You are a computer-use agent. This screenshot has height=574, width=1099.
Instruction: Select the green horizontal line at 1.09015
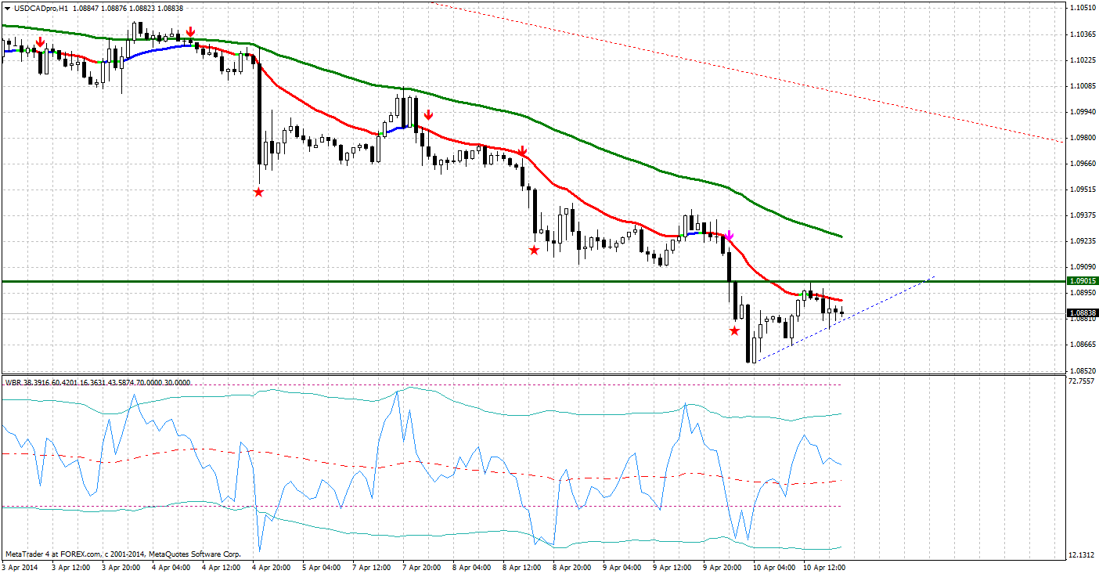coord(470,280)
